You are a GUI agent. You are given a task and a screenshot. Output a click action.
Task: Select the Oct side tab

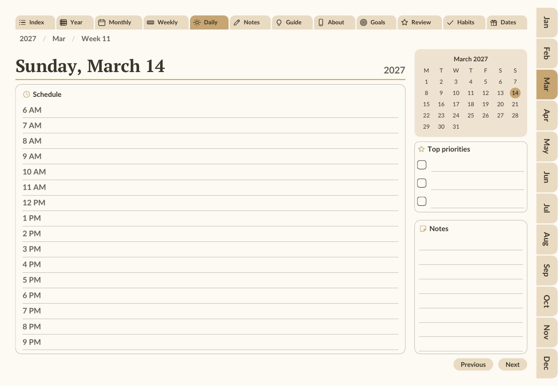point(547,301)
